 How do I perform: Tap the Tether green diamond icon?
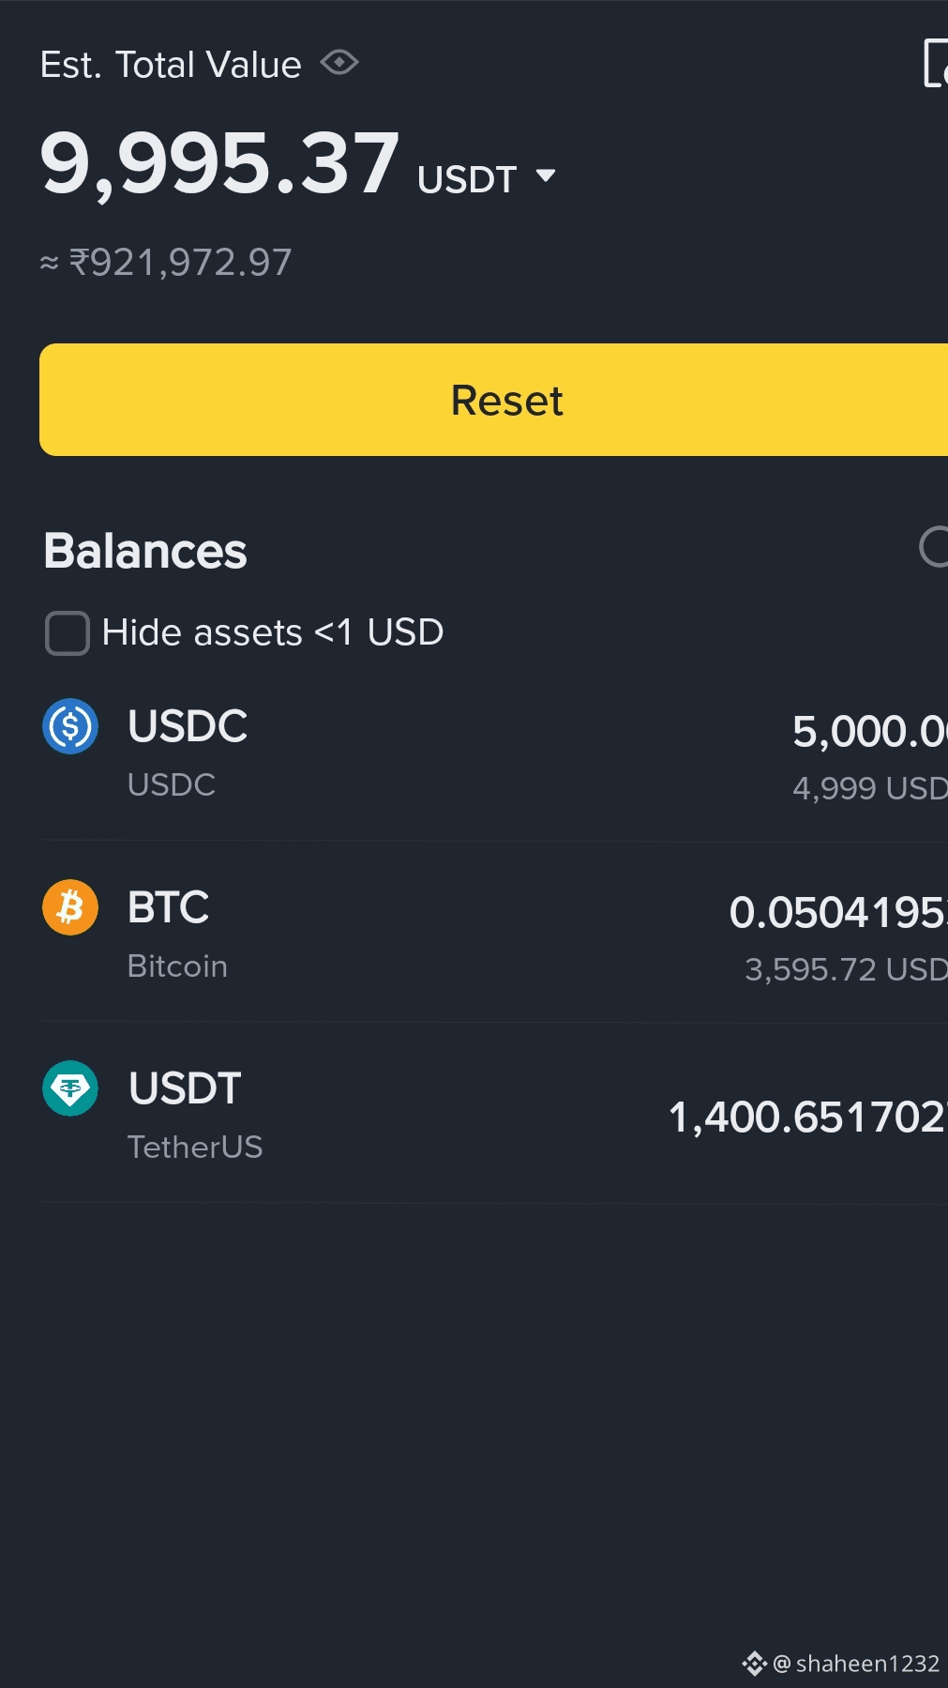[70, 1088]
